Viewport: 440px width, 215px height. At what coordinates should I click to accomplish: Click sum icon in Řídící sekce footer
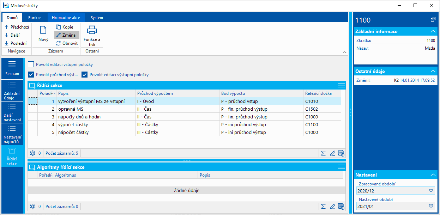click(x=323, y=153)
